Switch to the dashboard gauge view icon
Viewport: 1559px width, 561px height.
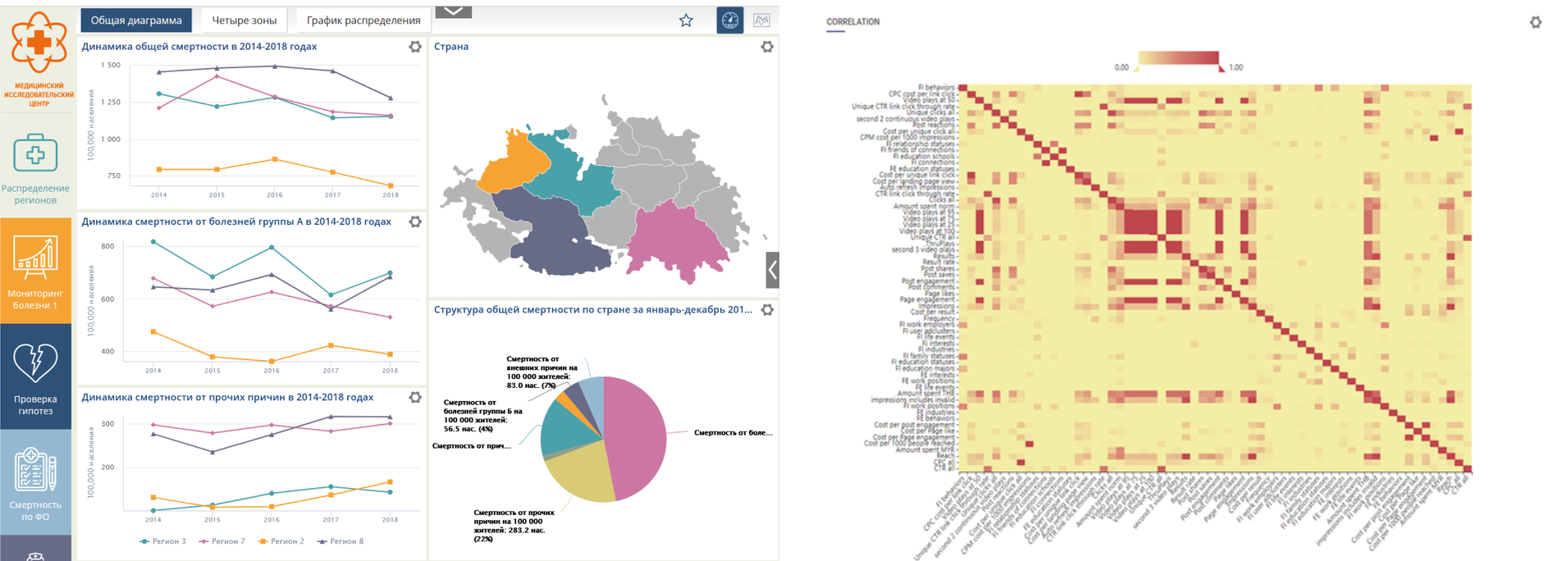pos(729,21)
